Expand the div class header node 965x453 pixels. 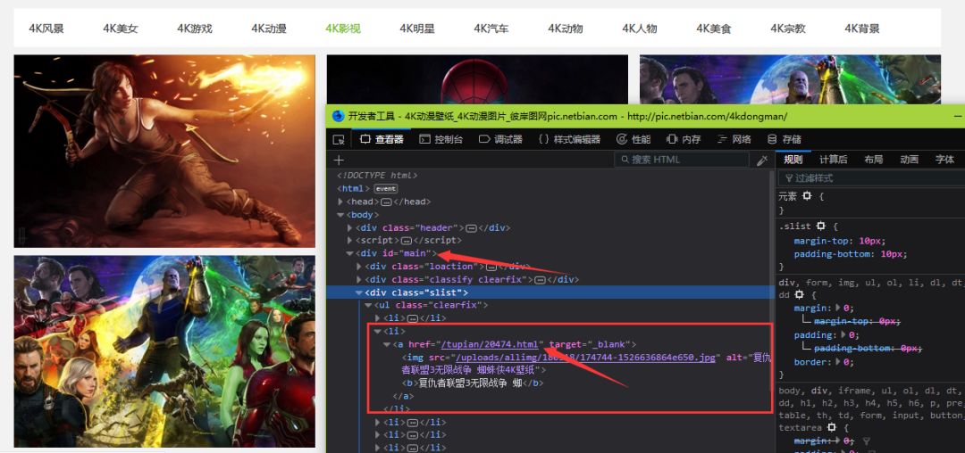pos(350,227)
